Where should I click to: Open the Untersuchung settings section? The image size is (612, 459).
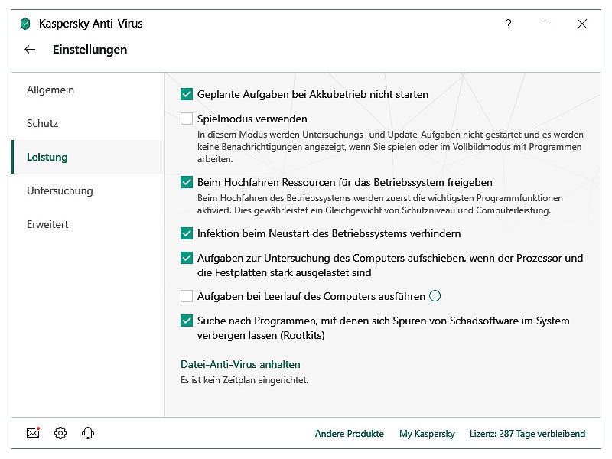[x=88, y=190]
